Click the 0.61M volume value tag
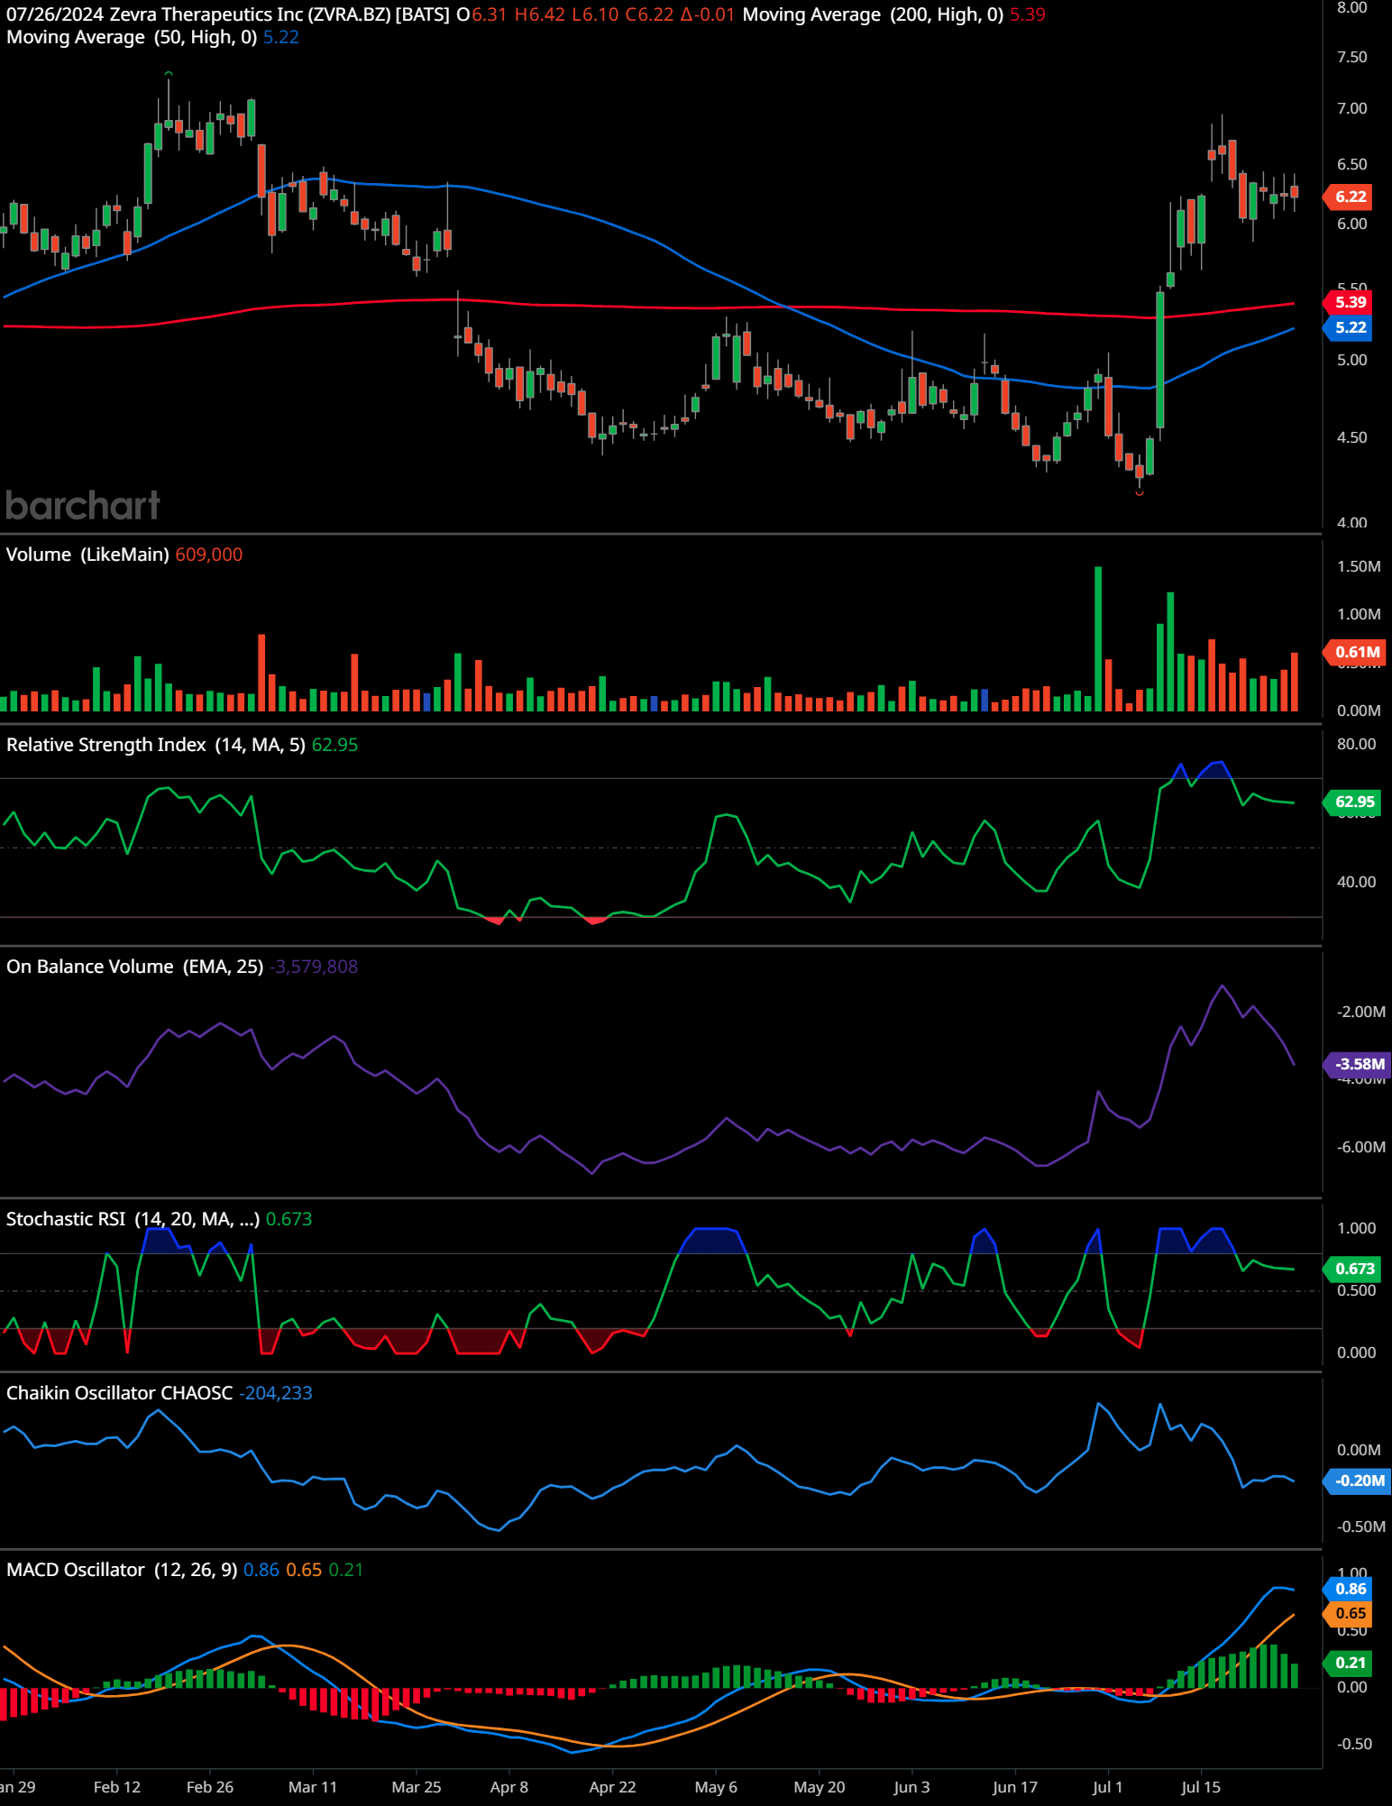 click(x=1355, y=652)
